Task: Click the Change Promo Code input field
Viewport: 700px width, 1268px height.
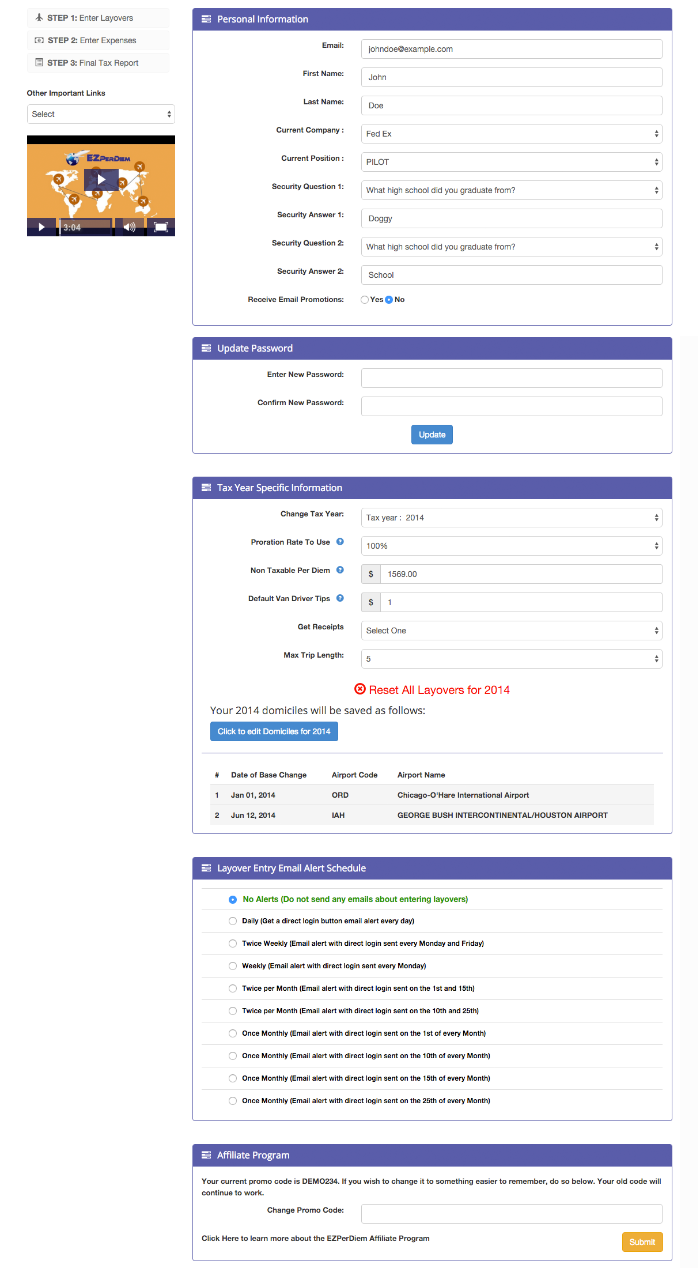Action: [511, 1213]
